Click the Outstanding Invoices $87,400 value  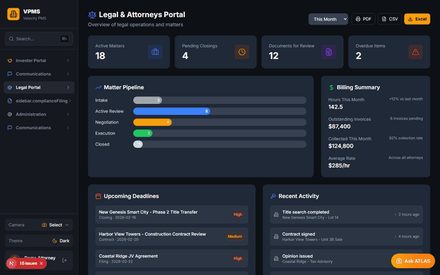click(x=340, y=126)
